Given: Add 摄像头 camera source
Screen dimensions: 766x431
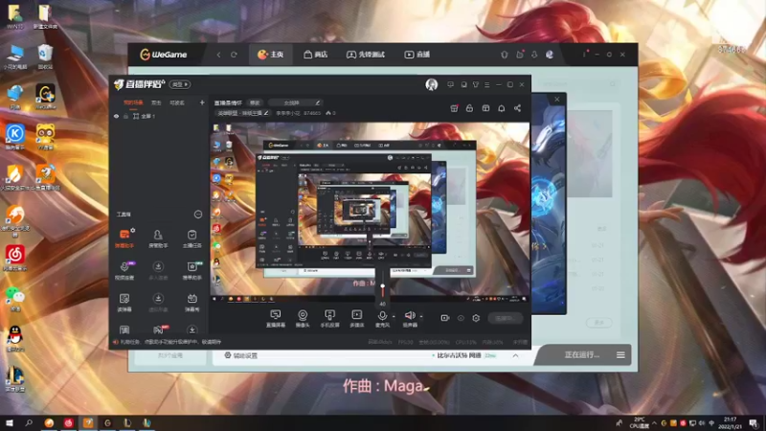Looking at the screenshot, I should pos(303,318).
